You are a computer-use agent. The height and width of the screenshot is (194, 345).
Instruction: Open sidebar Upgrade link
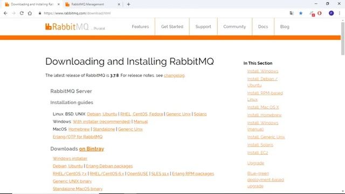(x=256, y=163)
